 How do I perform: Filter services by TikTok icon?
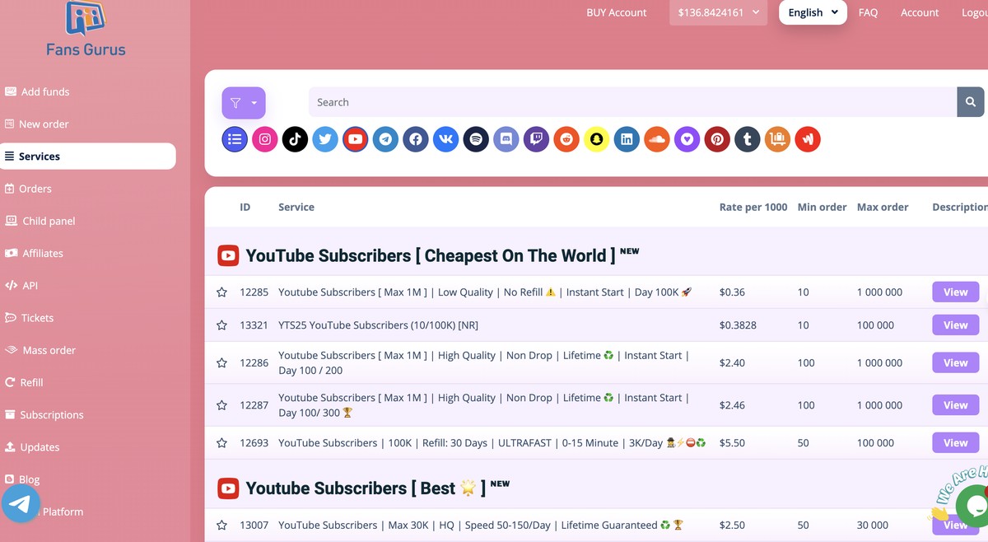pyautogui.click(x=295, y=139)
